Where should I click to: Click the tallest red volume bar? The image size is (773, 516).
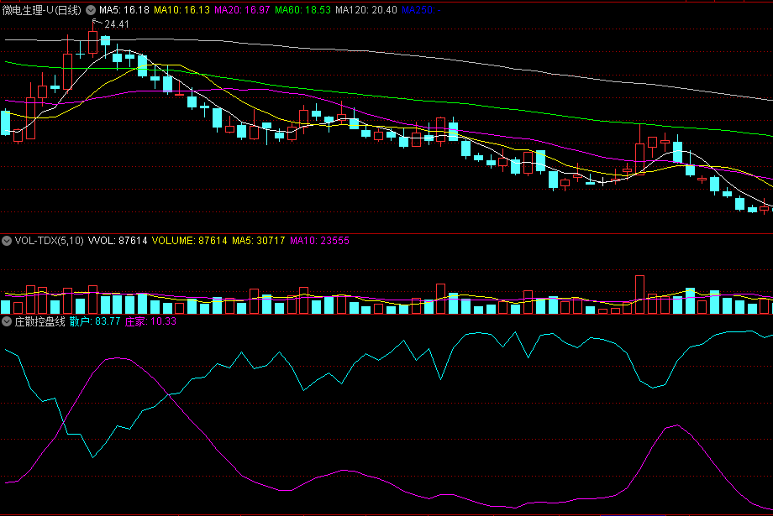(640, 294)
